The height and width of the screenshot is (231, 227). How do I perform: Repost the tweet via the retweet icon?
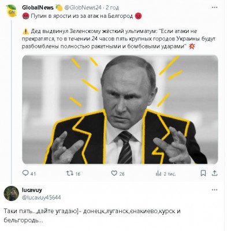pyautogui.click(x=70, y=173)
